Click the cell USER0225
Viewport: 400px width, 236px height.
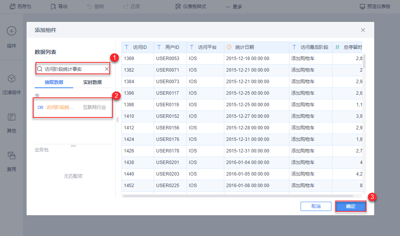point(170,186)
